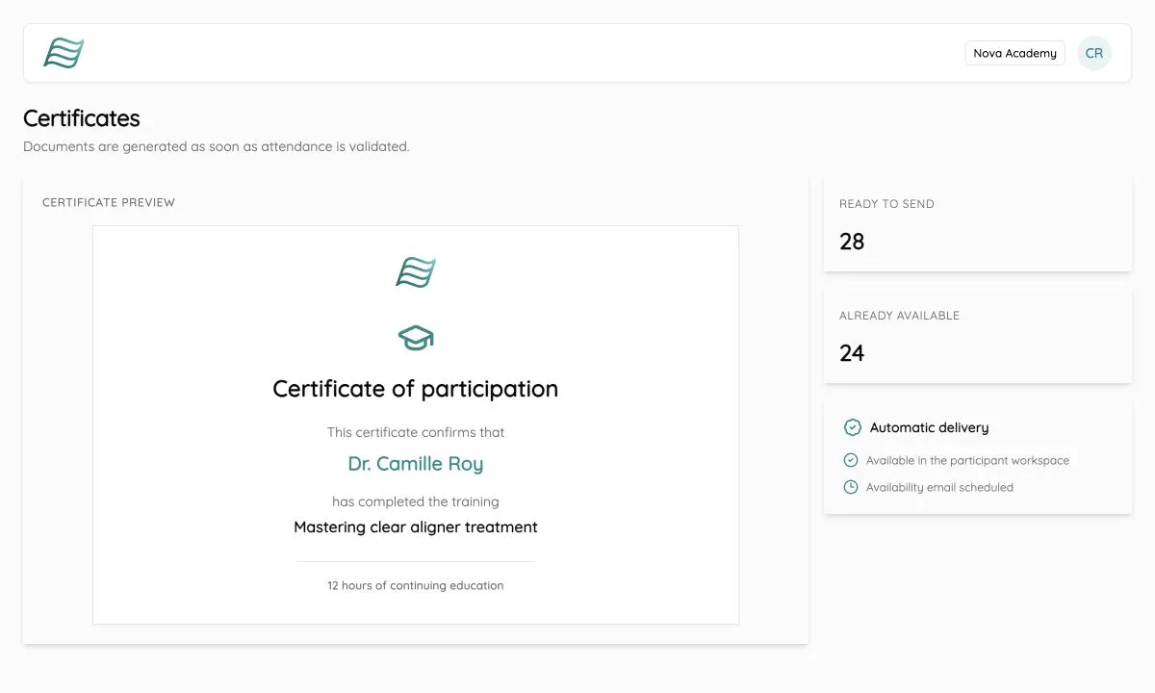Click the Already available count 24
This screenshot has width=1155, height=693.
click(852, 353)
